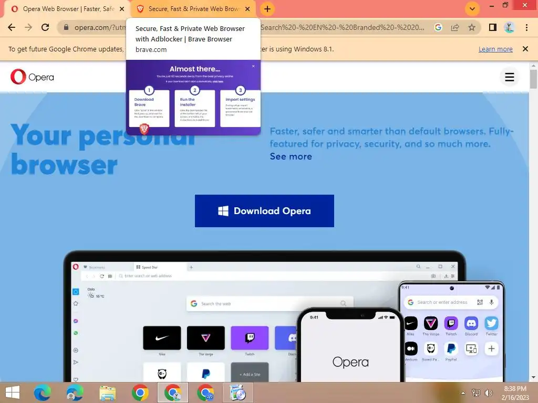The height and width of the screenshot is (403, 538).
Task: Click the Opera logo on the page
Action: [32, 77]
